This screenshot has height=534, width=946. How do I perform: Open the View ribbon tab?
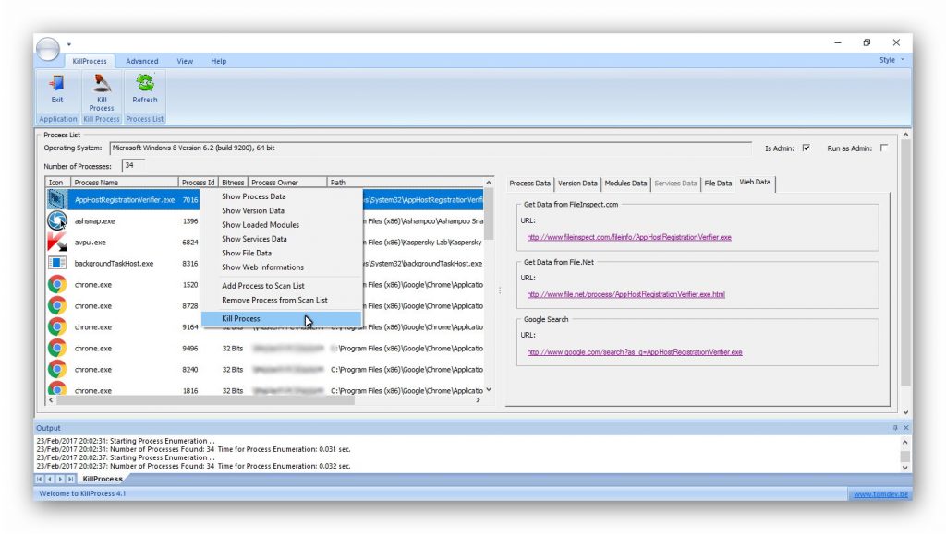point(185,61)
